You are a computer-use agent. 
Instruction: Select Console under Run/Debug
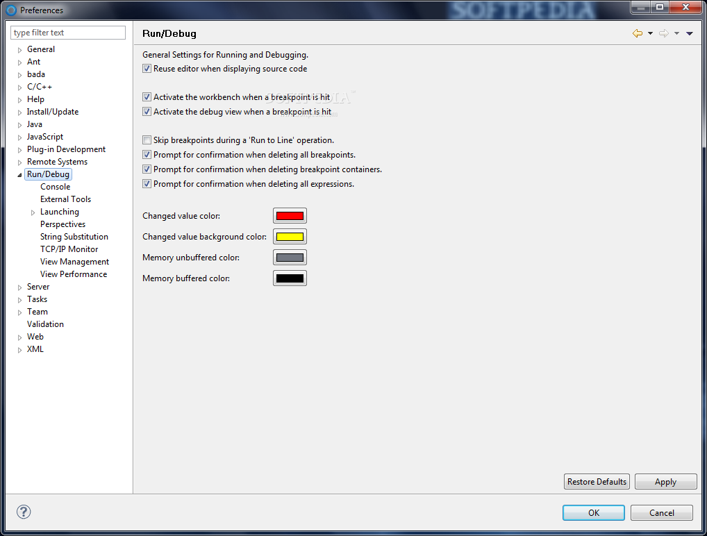[55, 187]
